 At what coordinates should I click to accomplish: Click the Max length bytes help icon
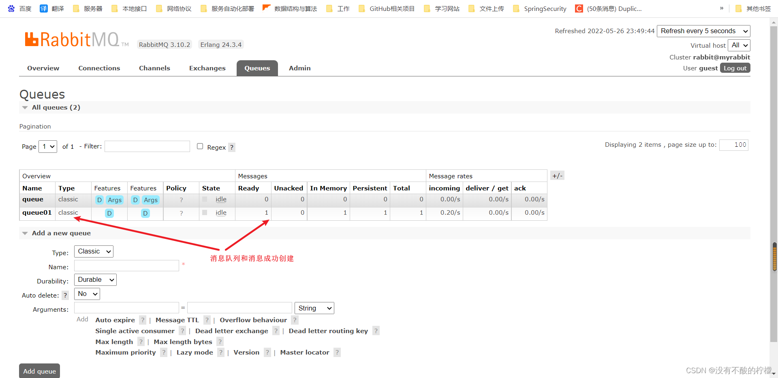(x=220, y=342)
